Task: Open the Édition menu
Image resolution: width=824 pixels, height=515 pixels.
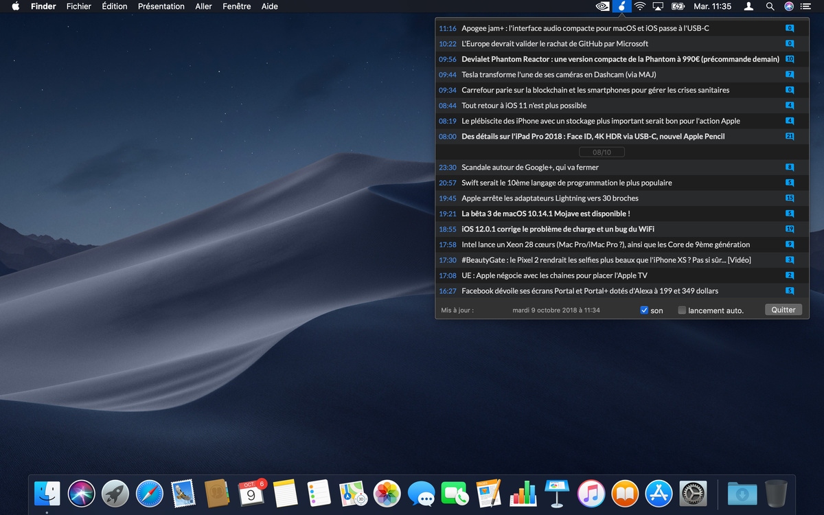Action: 115,6
